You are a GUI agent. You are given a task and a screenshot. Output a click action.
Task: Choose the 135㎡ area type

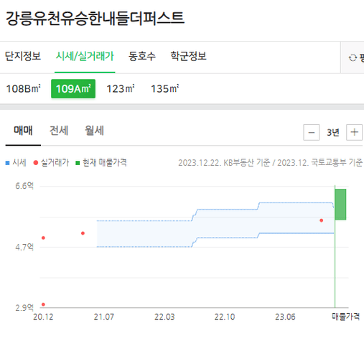165,89
